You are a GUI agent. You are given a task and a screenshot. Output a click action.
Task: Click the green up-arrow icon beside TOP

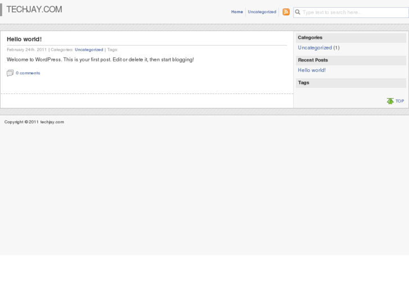coord(390,101)
